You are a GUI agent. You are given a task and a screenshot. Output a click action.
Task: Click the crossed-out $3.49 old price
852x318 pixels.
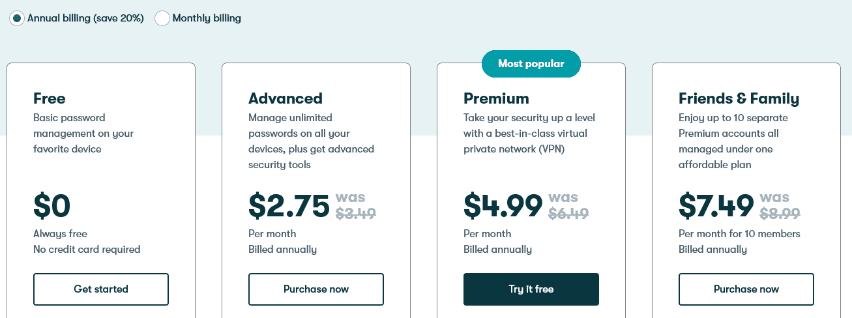pyautogui.click(x=356, y=213)
